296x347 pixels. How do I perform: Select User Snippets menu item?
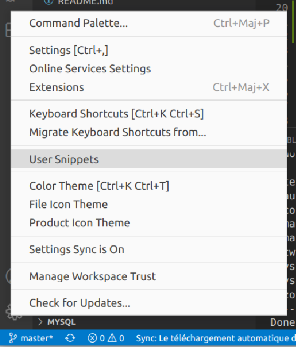coord(149,159)
